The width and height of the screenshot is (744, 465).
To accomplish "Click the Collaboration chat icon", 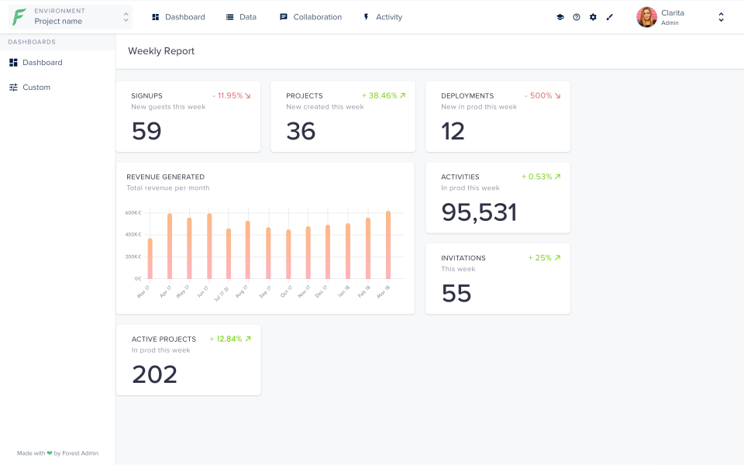I will pyautogui.click(x=283, y=16).
